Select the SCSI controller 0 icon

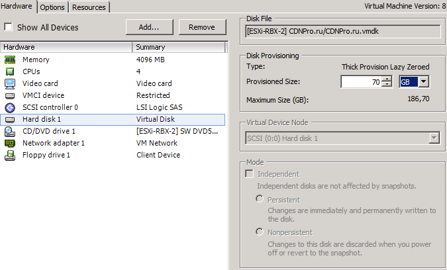pos(10,107)
